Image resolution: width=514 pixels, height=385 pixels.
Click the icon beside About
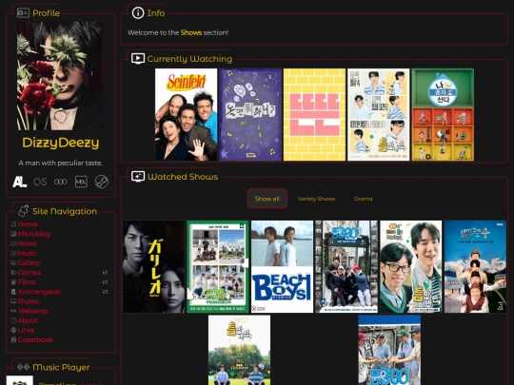[x=13, y=320]
